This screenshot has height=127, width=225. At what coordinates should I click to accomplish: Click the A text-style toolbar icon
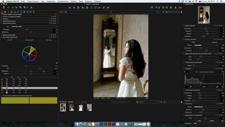(x=31, y=7)
